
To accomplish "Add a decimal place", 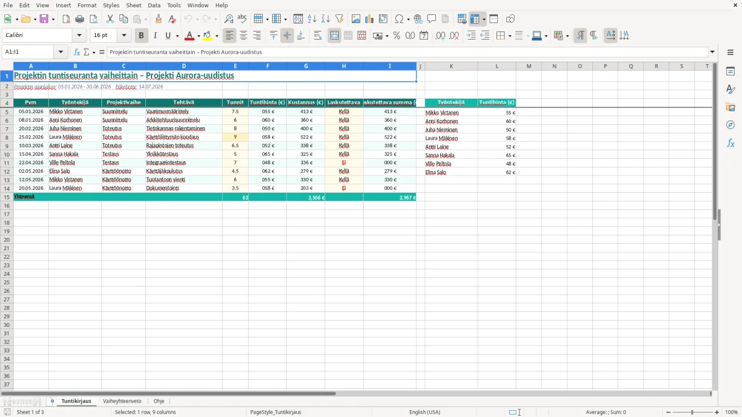I will point(440,36).
